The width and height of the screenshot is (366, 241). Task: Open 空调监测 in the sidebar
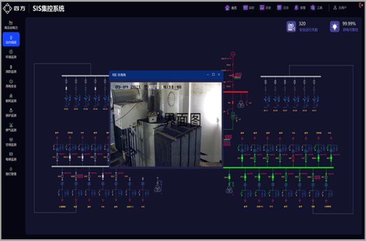[11, 142]
